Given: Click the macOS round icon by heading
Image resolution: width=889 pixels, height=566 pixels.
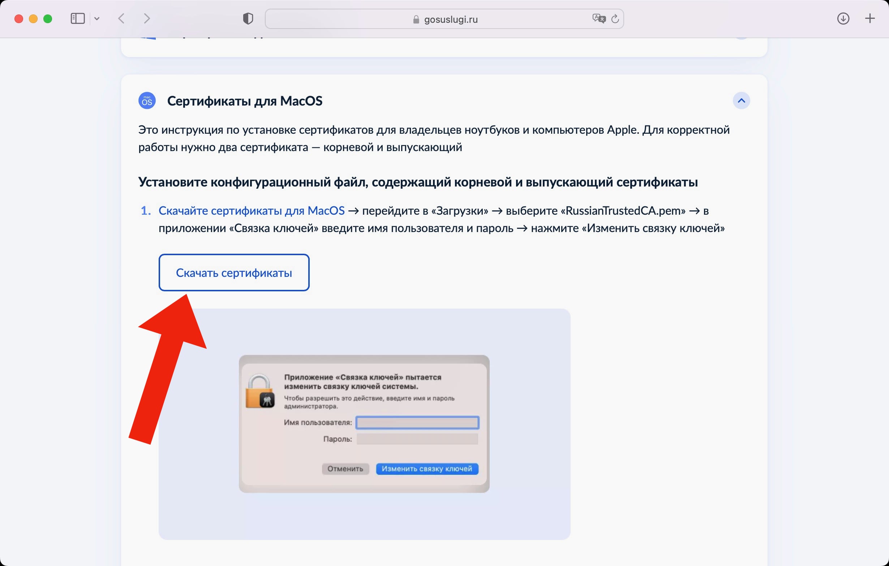Looking at the screenshot, I should point(147,101).
